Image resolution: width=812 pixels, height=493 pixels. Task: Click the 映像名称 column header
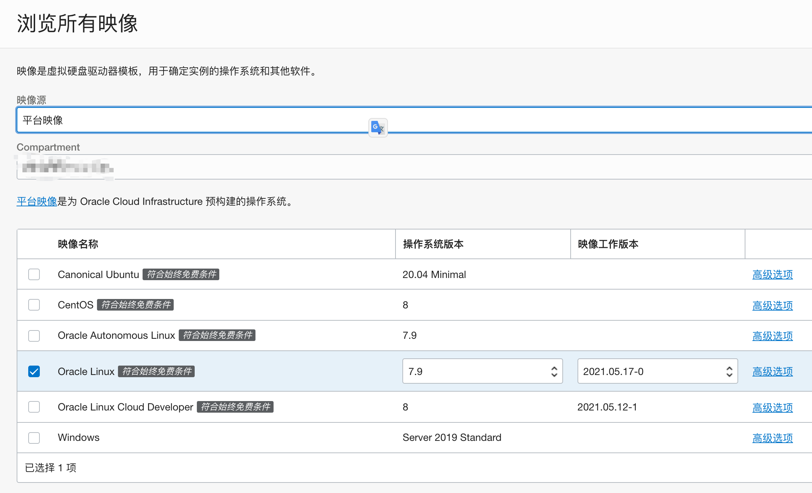[78, 244]
